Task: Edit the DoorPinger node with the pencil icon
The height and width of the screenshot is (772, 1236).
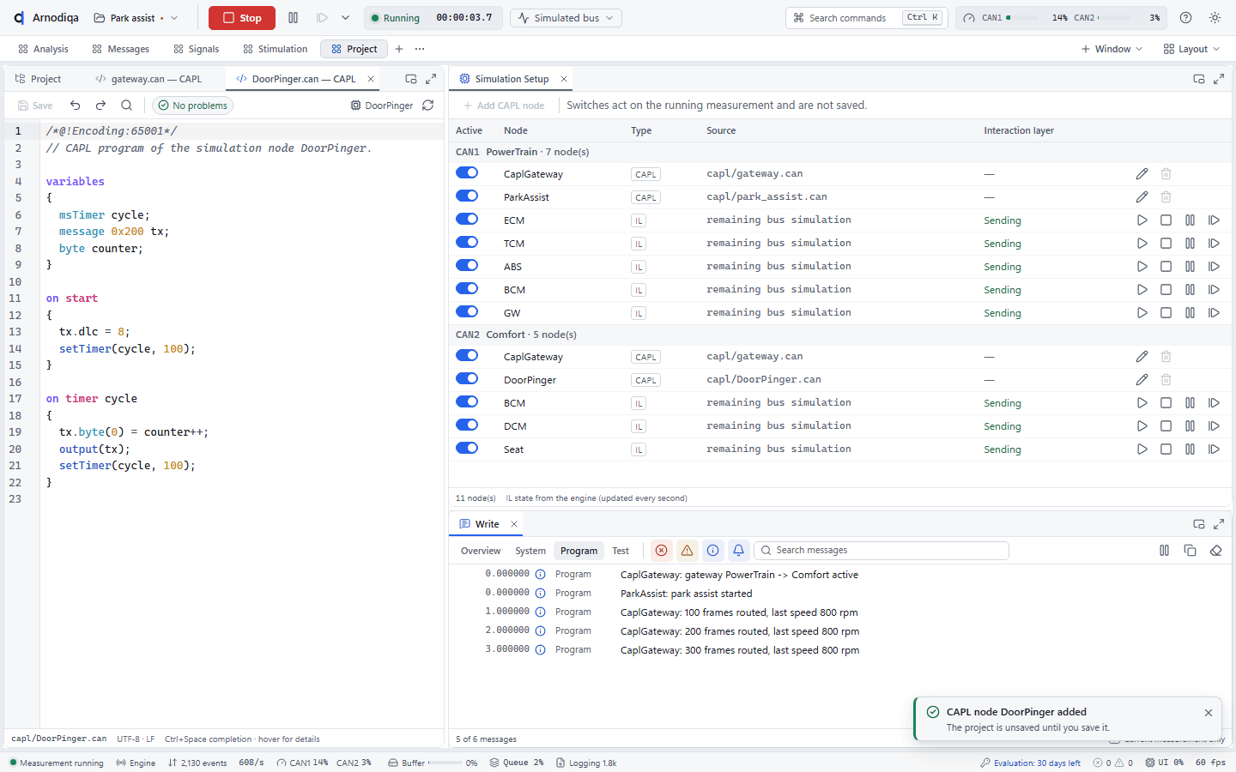Action: pyautogui.click(x=1142, y=379)
